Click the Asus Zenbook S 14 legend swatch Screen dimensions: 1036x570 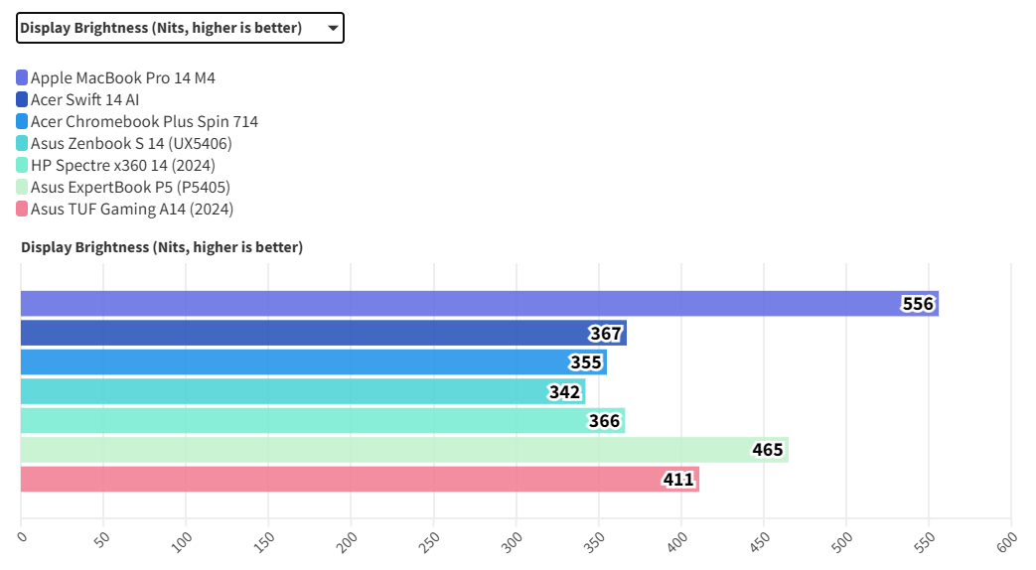[x=22, y=143]
